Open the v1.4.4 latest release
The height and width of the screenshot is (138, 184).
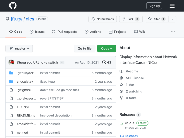[x=130, y=123]
